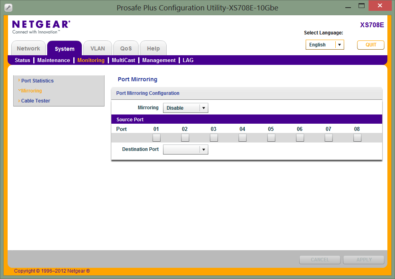
Task: Open the Select Language dropdown
Action: pos(325,45)
